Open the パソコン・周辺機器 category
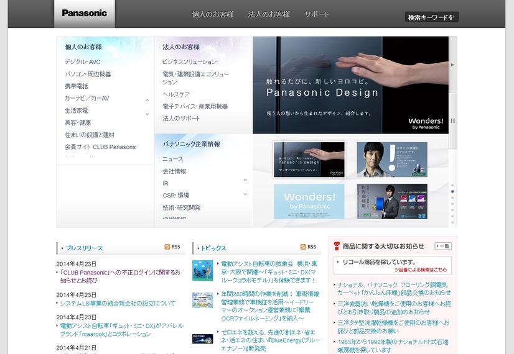 (x=88, y=75)
